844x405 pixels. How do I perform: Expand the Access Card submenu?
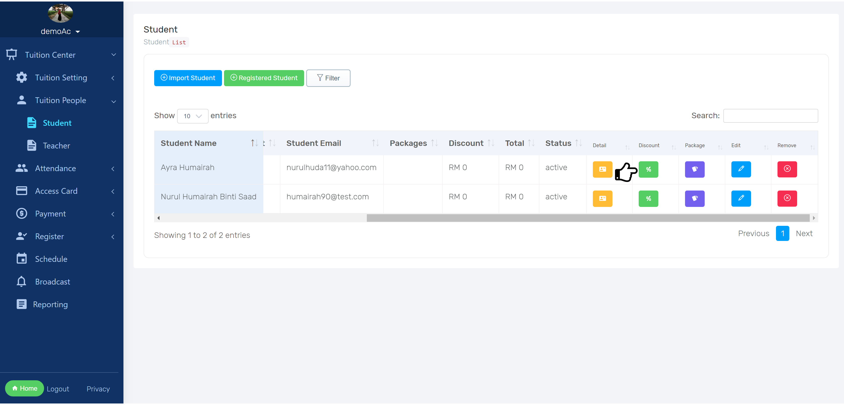click(x=113, y=191)
